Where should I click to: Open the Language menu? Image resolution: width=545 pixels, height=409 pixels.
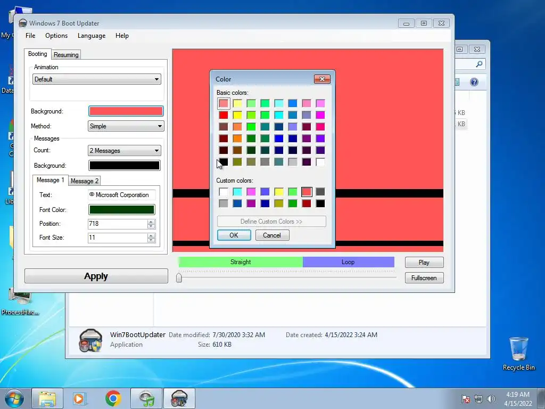[92, 36]
